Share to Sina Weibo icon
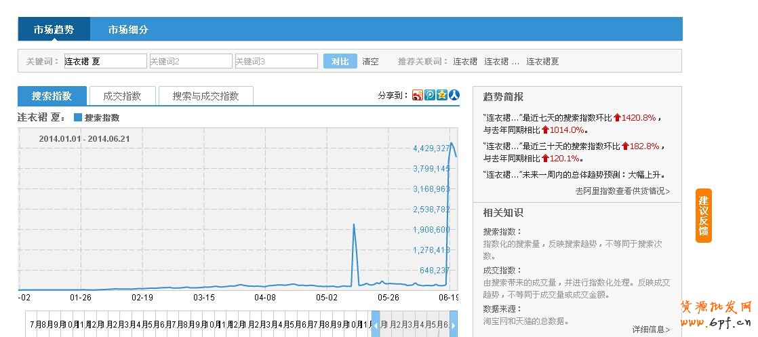 point(418,96)
